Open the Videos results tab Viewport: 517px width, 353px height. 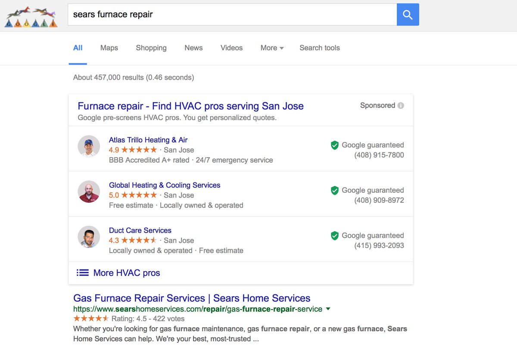click(x=231, y=48)
